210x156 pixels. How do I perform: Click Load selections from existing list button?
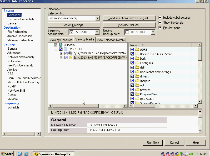(x=129, y=18)
